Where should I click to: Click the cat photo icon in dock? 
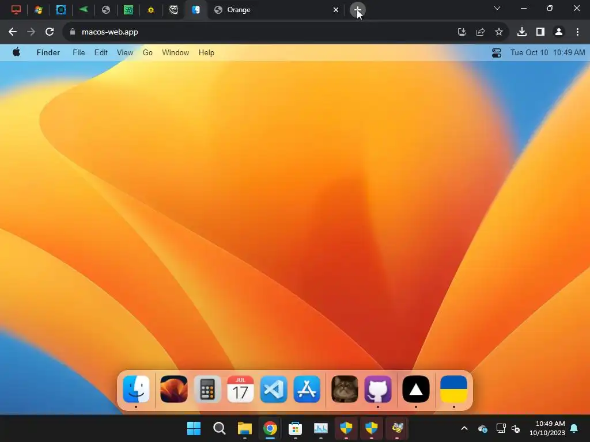point(345,389)
